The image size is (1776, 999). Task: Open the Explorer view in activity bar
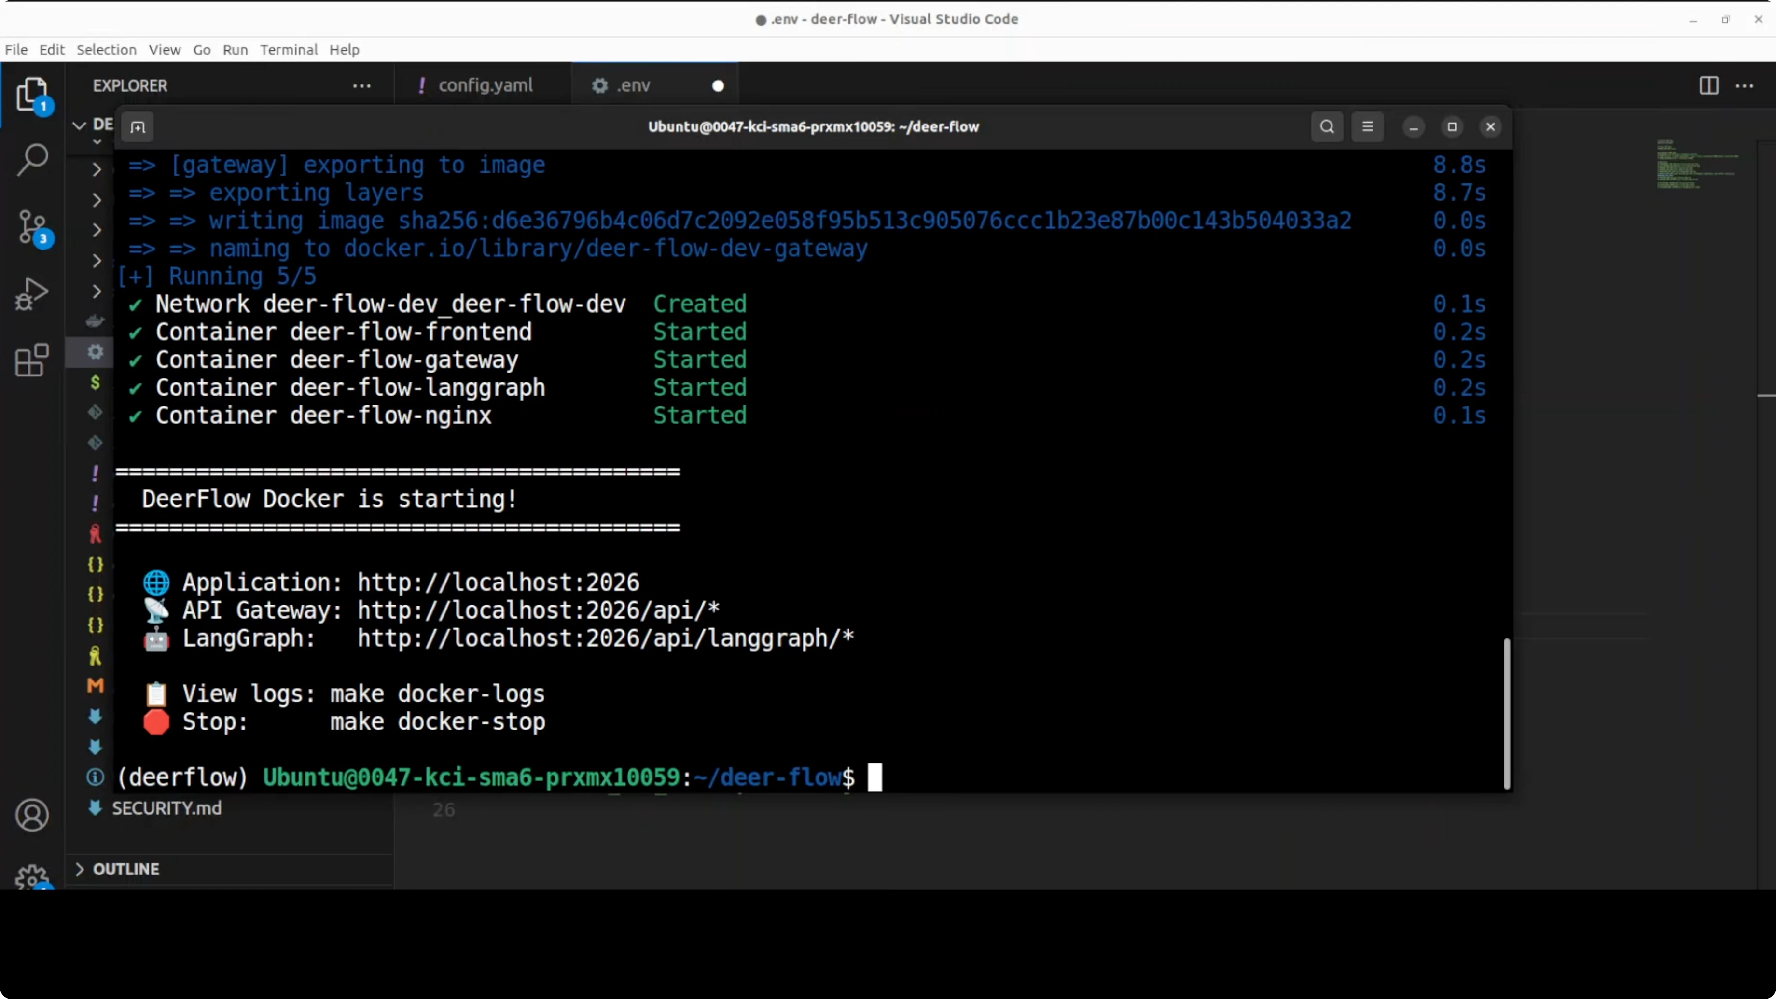click(x=32, y=94)
